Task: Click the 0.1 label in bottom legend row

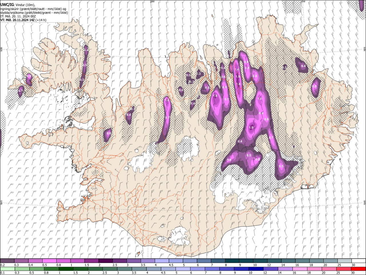Action: tap(2, 273)
